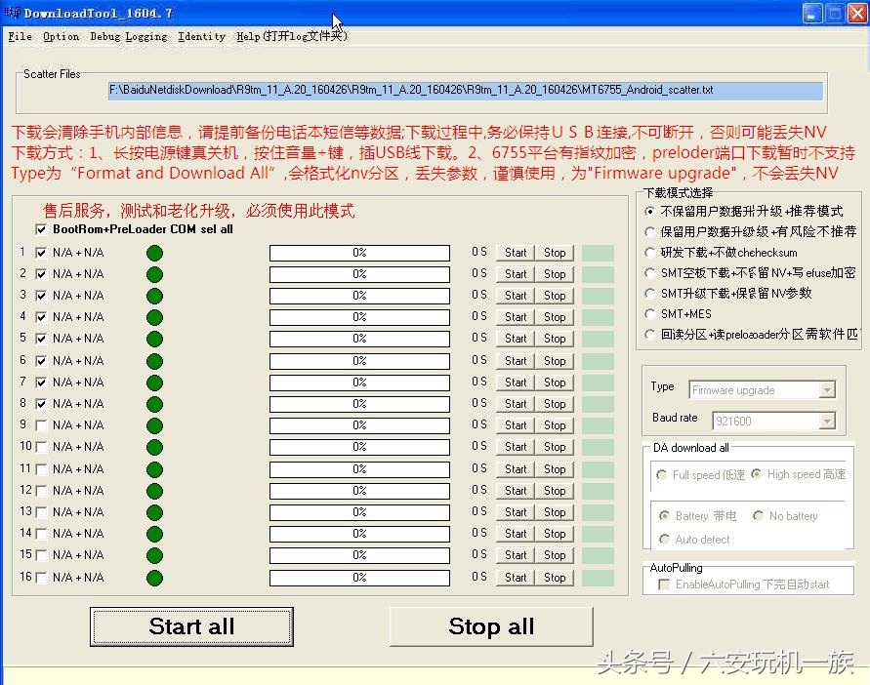
Task: Click port 12 status indicator
Action: point(153,491)
